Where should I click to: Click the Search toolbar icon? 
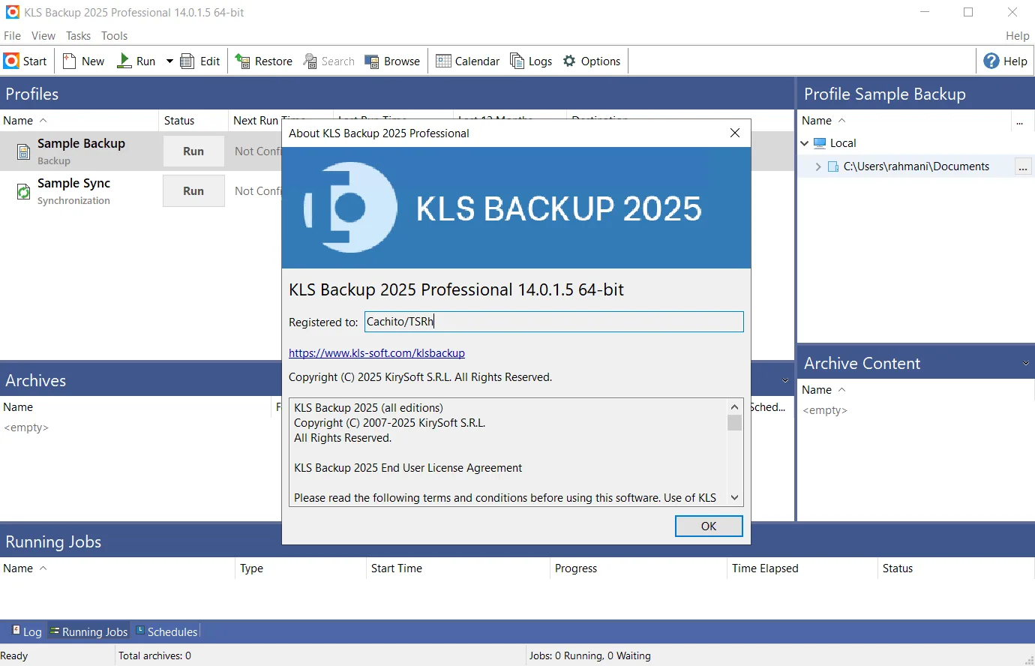pos(310,61)
